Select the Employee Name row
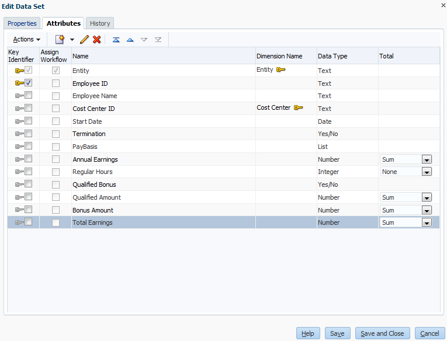Screen dimensions: 447x341 (223, 96)
